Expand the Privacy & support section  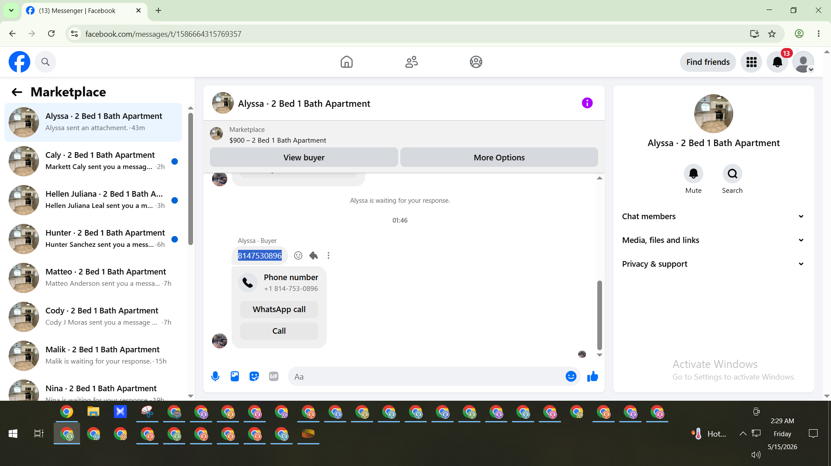(713, 264)
